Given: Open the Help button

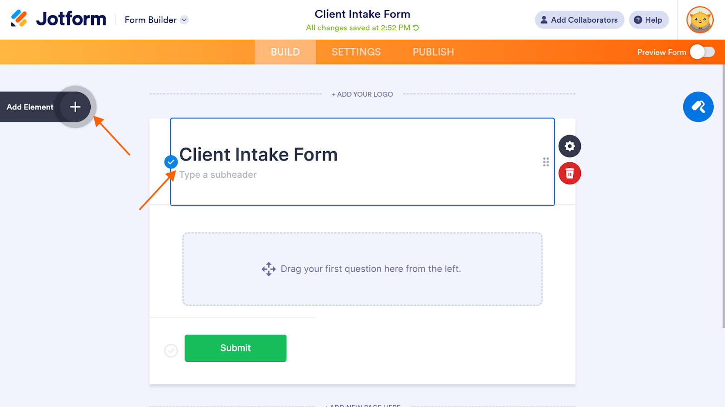Looking at the screenshot, I should pyautogui.click(x=648, y=20).
